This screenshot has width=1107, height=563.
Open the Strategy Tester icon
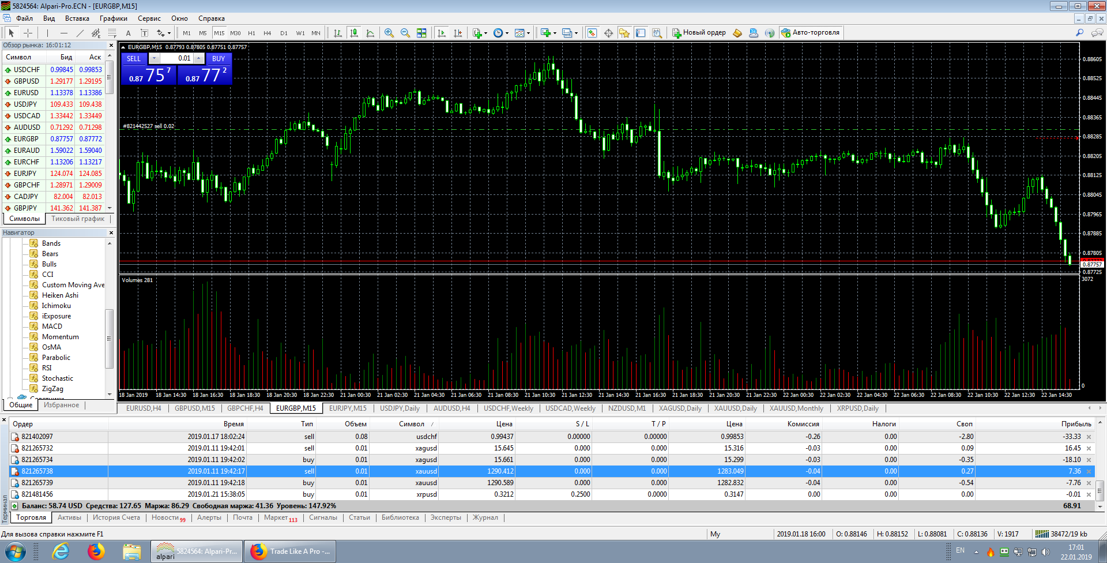click(x=657, y=33)
